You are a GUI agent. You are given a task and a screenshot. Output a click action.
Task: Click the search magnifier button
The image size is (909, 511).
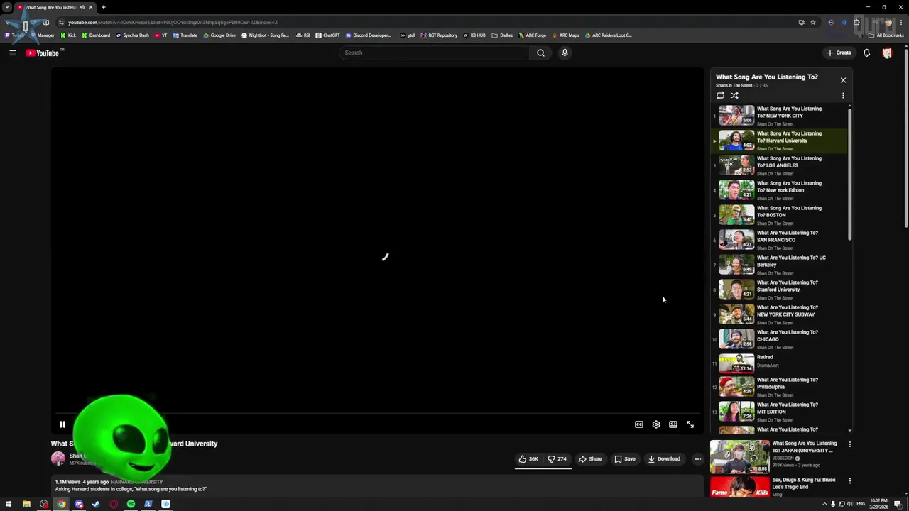(x=540, y=53)
